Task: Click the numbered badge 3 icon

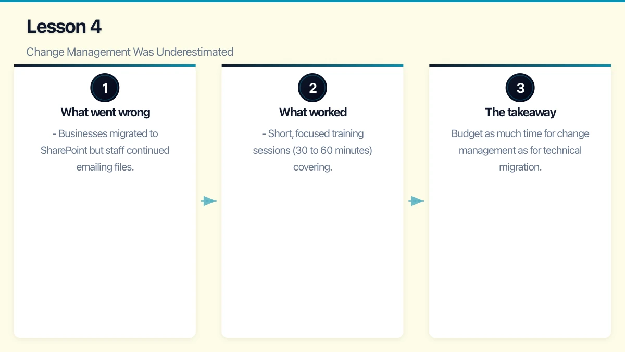Action: 520,88
